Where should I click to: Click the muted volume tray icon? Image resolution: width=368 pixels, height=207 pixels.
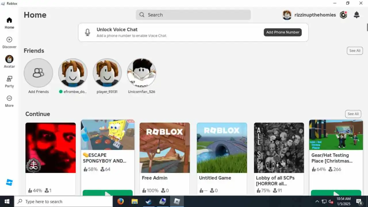click(331, 202)
